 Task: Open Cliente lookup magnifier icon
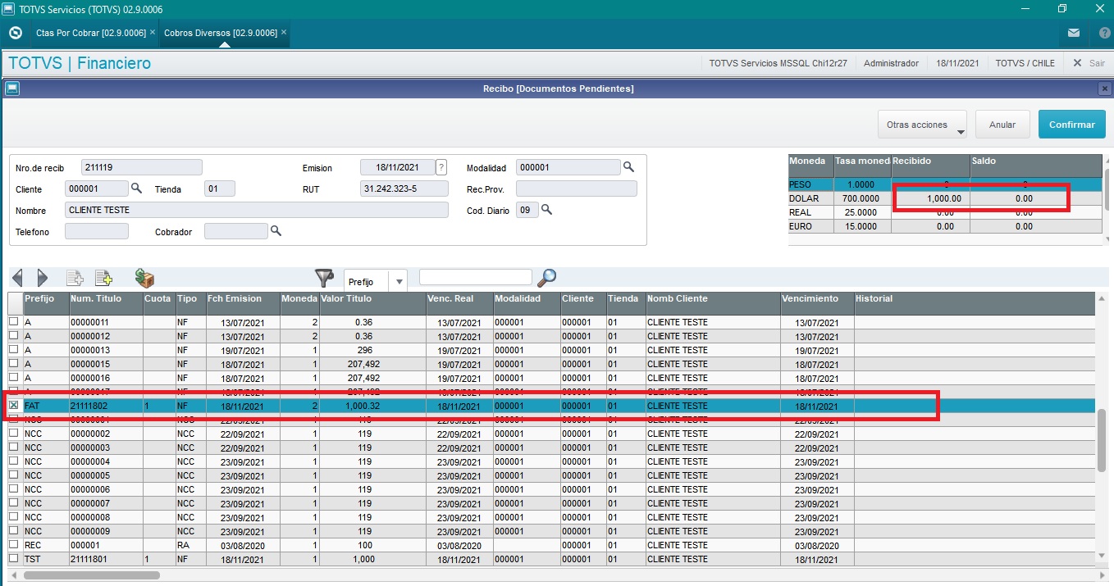137,189
